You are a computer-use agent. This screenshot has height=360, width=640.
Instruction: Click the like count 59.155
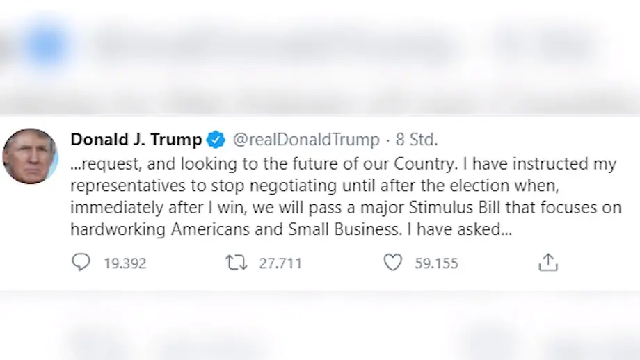[436, 263]
